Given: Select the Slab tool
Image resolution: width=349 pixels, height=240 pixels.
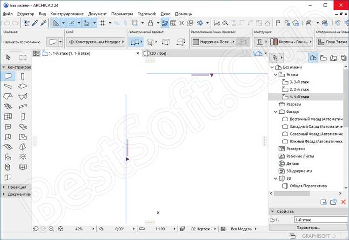Looking at the screenshot, I should (x=23, y=86).
